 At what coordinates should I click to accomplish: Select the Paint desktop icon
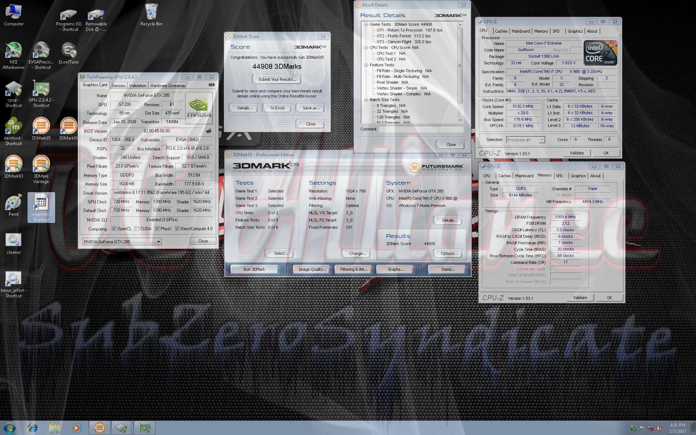pos(13,205)
